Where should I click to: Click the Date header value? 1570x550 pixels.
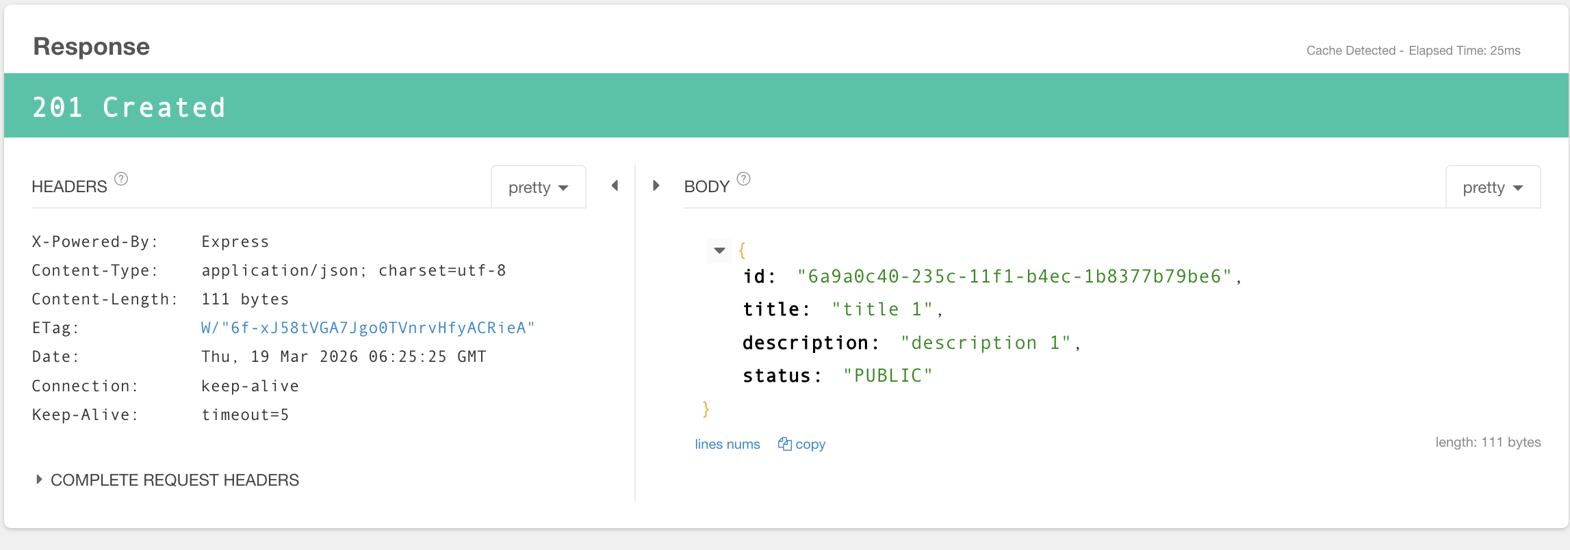point(344,357)
